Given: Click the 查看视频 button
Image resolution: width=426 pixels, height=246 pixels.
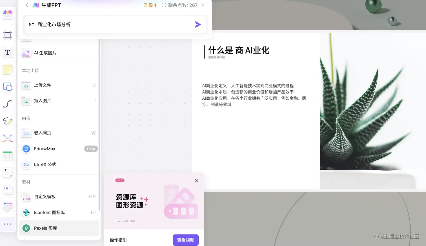Looking at the screenshot, I should [x=185, y=240].
